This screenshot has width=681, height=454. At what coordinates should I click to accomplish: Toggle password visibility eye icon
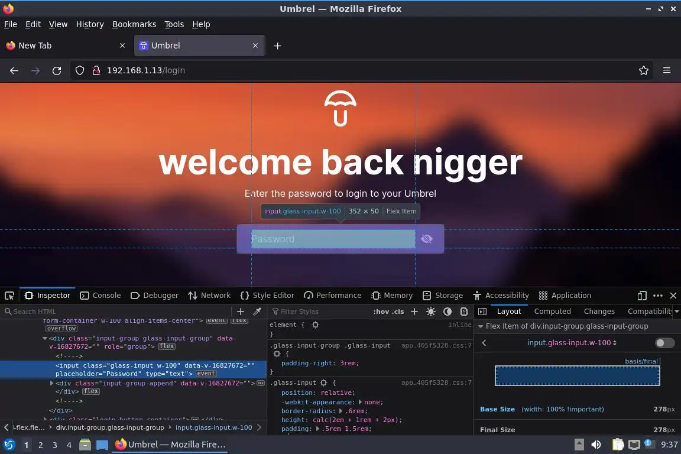426,239
